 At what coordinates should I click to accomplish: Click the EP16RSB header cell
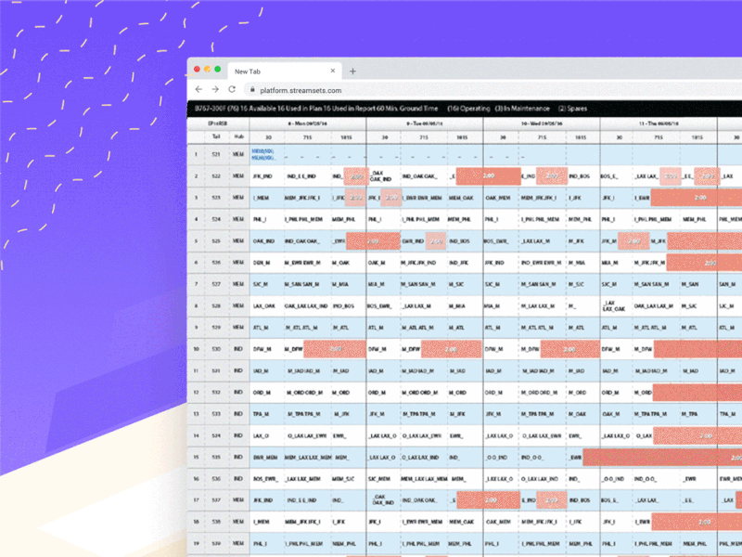tap(218, 123)
